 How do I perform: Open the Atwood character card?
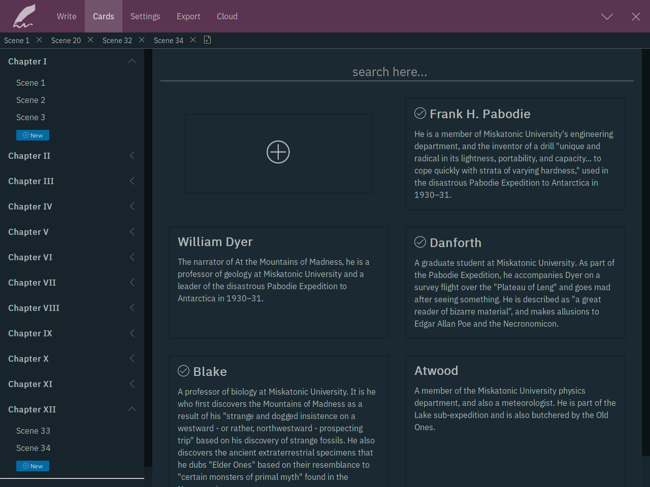[515, 421]
